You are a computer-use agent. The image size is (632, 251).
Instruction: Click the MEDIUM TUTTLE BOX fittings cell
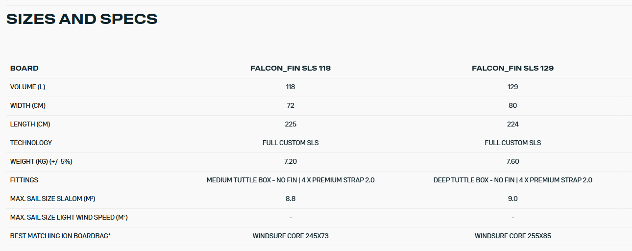pyautogui.click(x=291, y=180)
